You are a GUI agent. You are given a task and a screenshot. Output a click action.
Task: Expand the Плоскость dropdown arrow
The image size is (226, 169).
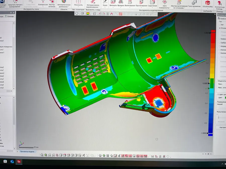pos(78,7)
